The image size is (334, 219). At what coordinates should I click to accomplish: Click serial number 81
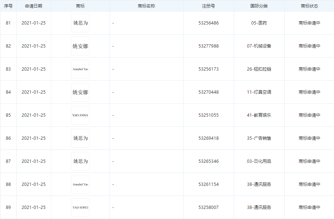pyautogui.click(x=8, y=23)
